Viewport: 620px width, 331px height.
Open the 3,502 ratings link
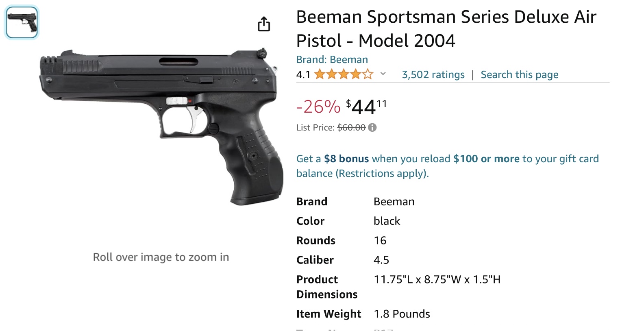click(433, 75)
